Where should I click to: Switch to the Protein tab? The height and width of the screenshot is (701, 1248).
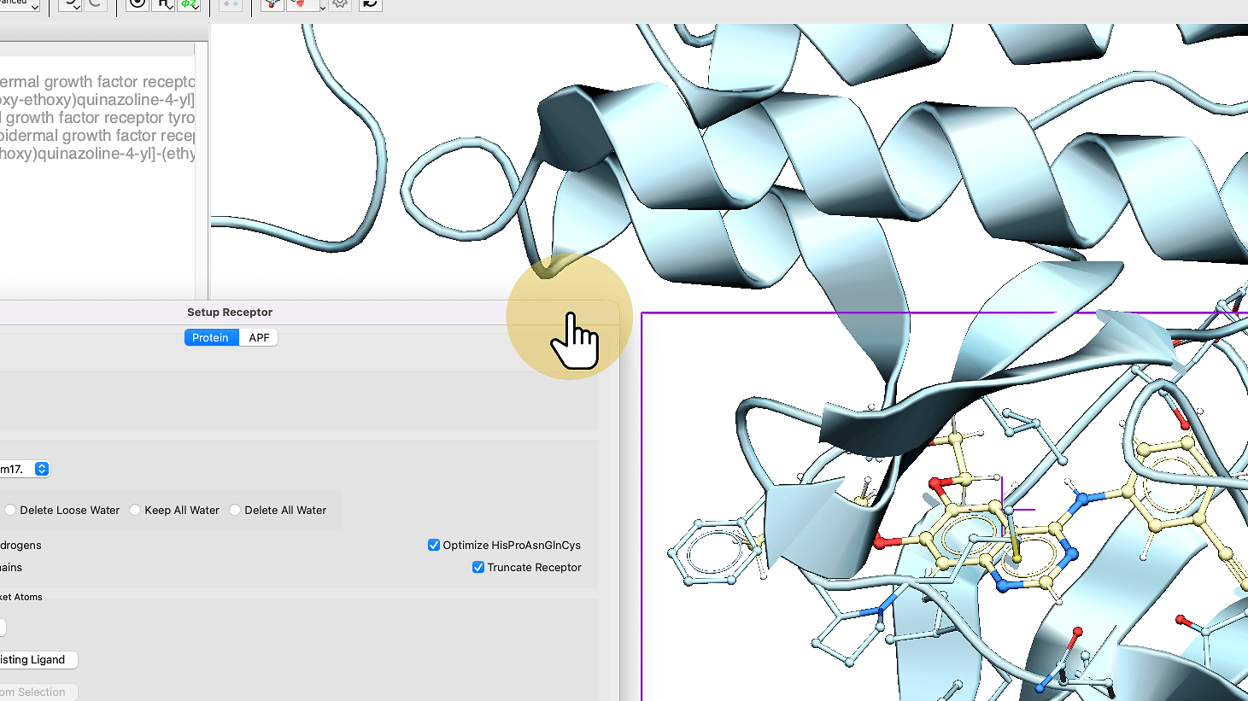211,337
